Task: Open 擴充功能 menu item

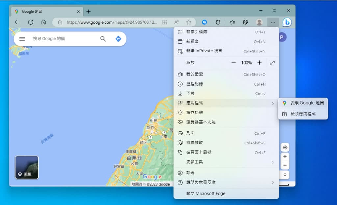Action: (x=226, y=113)
